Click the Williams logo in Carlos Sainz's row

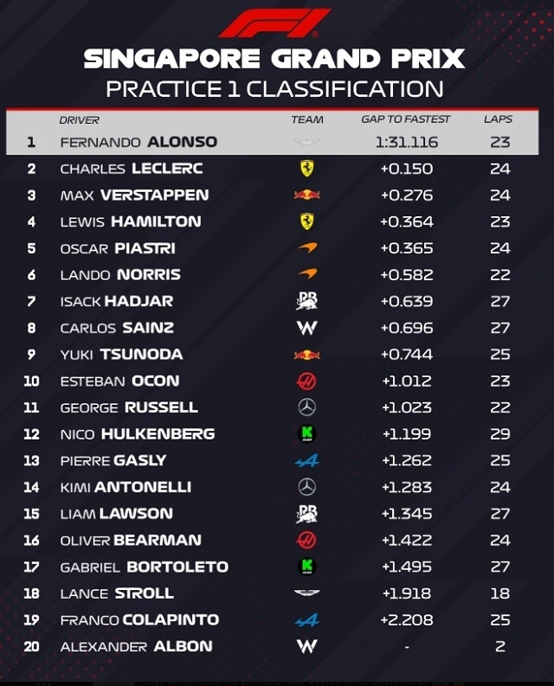(x=307, y=328)
